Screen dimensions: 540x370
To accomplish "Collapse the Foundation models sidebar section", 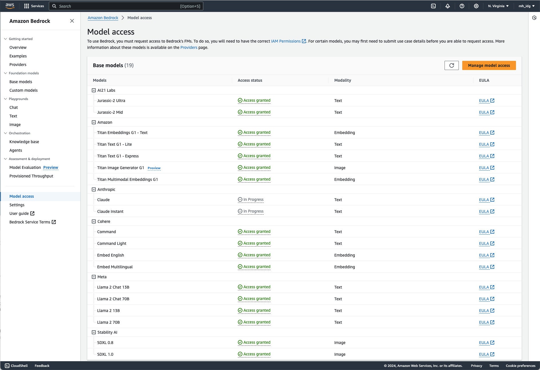I will tap(5, 73).
